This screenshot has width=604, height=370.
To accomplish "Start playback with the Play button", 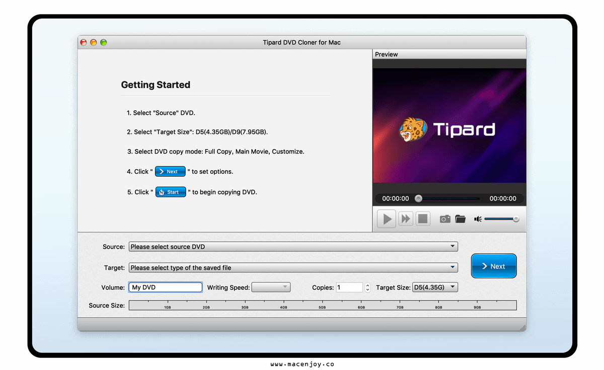I will (387, 219).
